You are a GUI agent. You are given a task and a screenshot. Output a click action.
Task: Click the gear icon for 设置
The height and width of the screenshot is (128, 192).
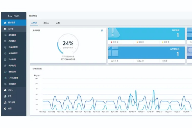[5, 109]
